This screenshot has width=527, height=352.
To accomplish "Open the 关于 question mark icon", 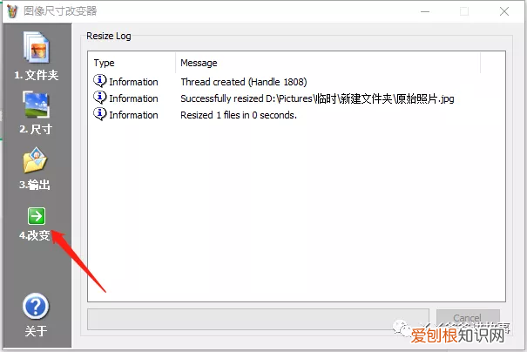I will pos(36,307).
